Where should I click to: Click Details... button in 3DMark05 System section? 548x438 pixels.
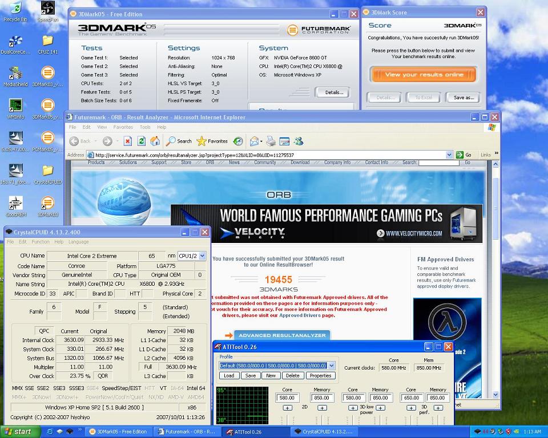(333, 92)
